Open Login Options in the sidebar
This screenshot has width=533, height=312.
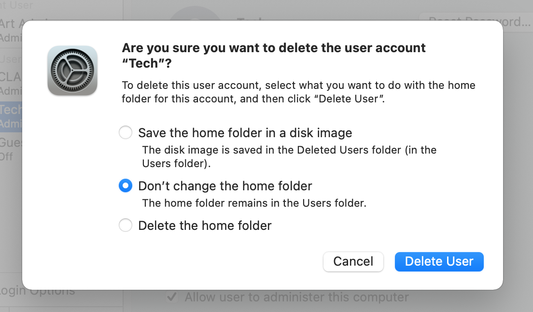(x=37, y=292)
